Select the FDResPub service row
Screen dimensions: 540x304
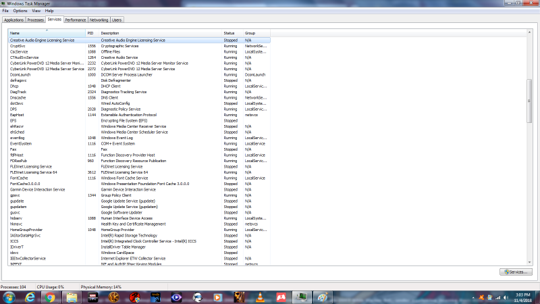[x=139, y=161]
